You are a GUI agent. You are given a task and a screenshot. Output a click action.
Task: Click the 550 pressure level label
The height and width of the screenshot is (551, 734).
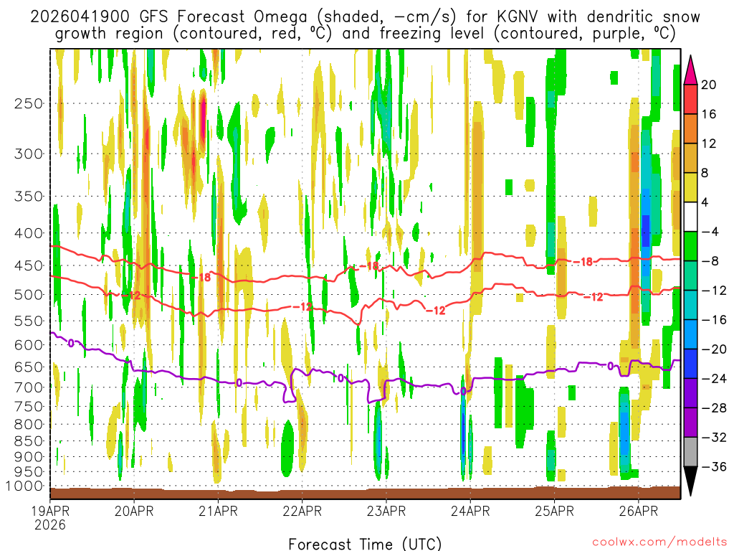[29, 321]
